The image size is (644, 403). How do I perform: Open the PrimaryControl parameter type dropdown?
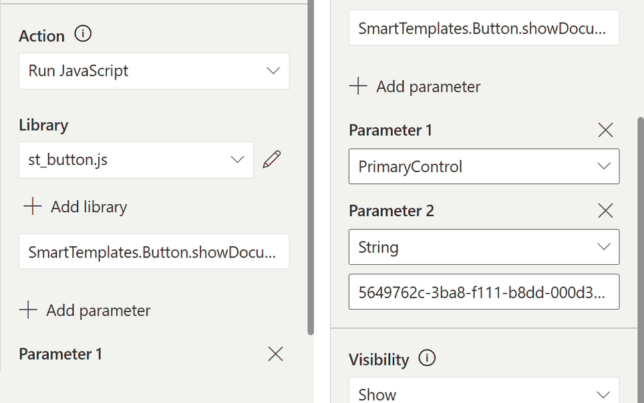coord(484,166)
